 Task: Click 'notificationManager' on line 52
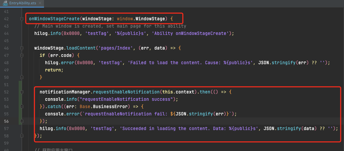(x=65, y=92)
